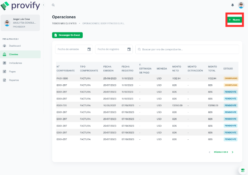Click emission date 16/09/2022
The image size is (248, 175).
point(110,105)
